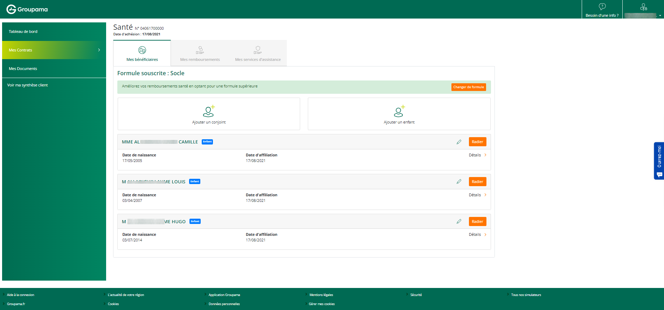Expand the account dropdown arrow
The image size is (664, 310).
[x=660, y=15]
